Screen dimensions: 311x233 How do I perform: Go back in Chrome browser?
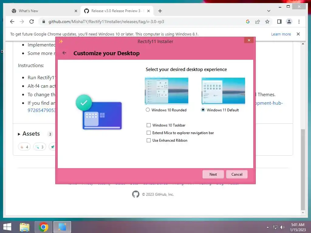[x=12, y=22]
